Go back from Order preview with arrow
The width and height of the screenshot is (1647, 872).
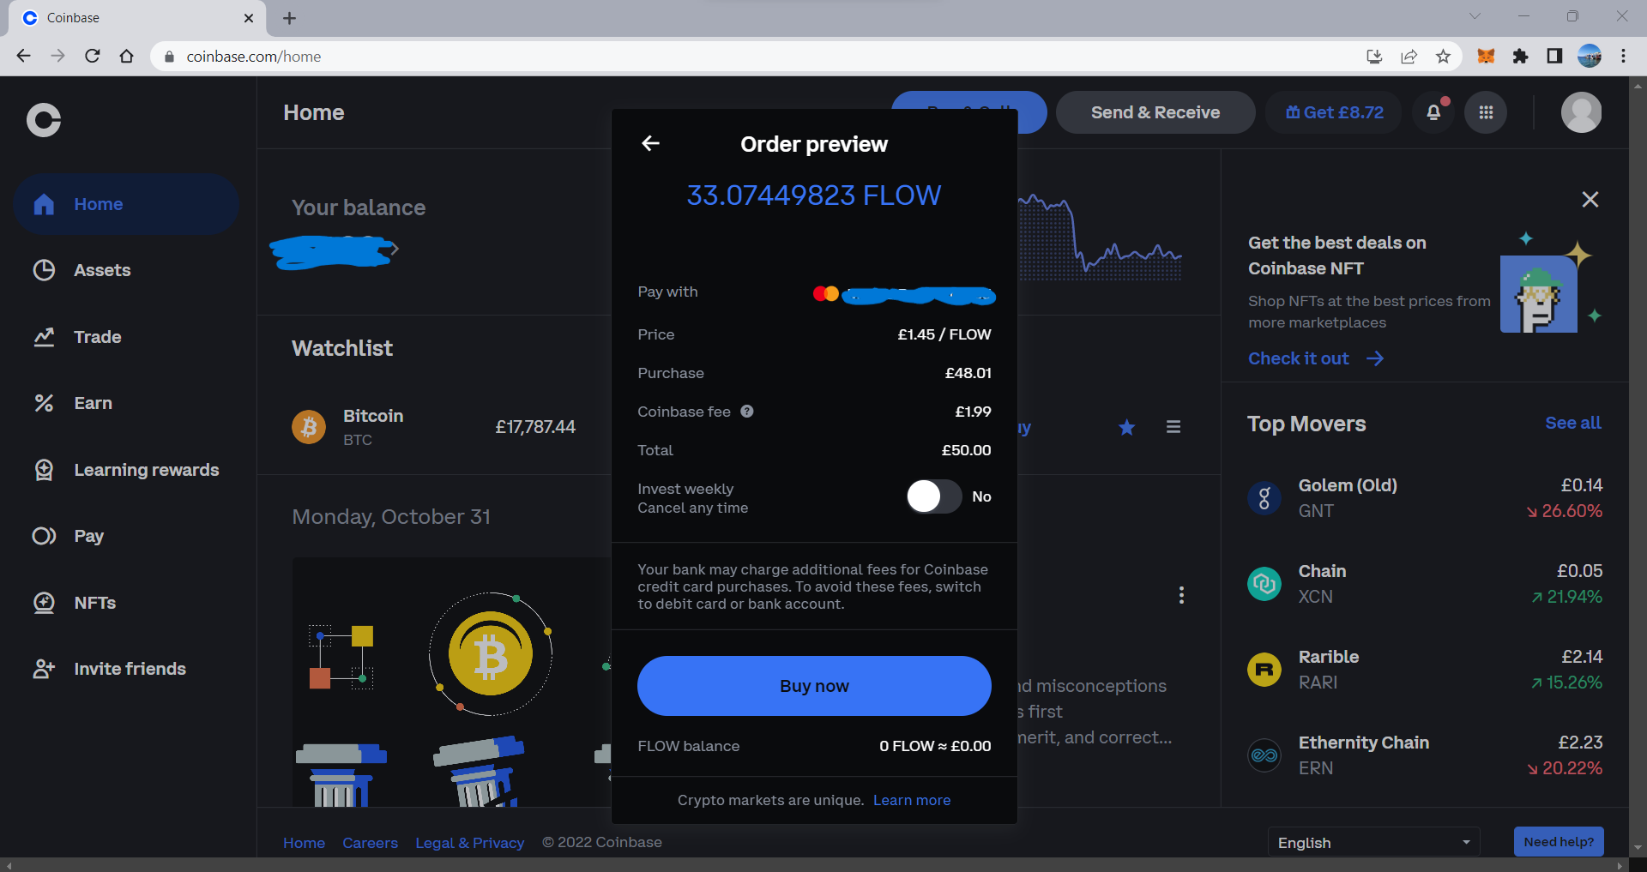pos(651,143)
